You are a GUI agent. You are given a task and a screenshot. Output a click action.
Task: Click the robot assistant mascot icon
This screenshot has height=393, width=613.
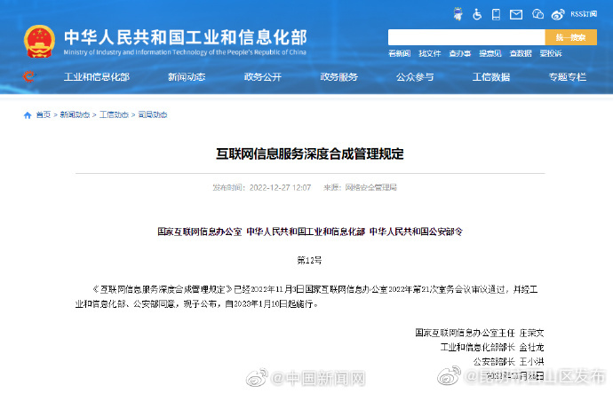458,14
